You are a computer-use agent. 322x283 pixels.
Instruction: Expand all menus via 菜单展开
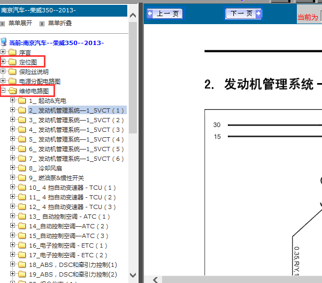pos(20,23)
